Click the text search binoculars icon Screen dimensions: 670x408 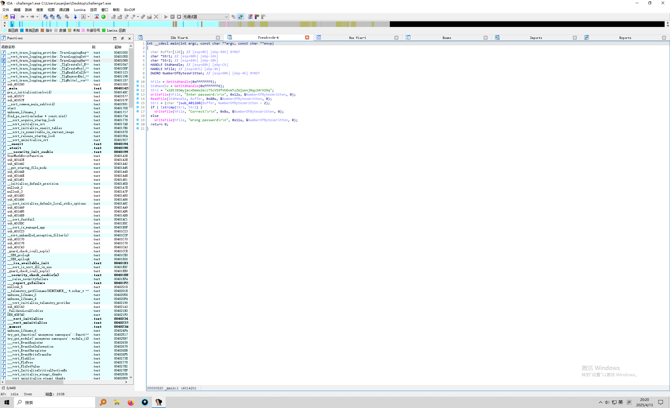tap(52, 17)
